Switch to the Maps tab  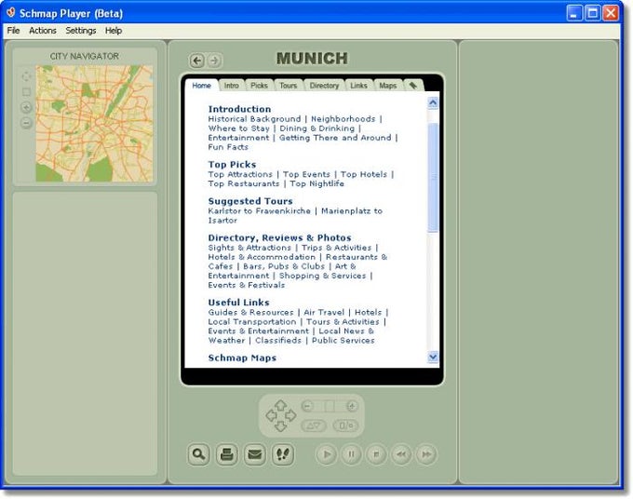tap(388, 86)
